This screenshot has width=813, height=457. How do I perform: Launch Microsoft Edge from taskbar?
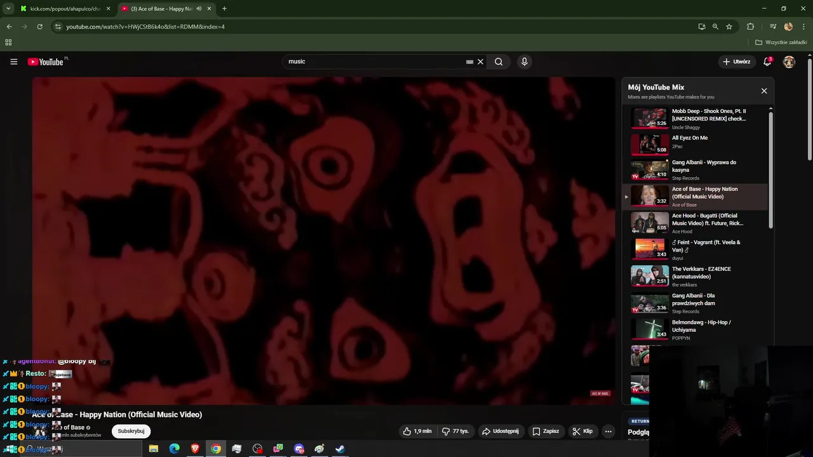click(174, 449)
